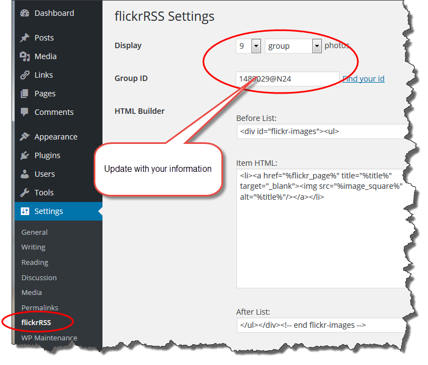Open WP Maintenance settings submenu
Viewport: 428px width, 365px height.
49,338
